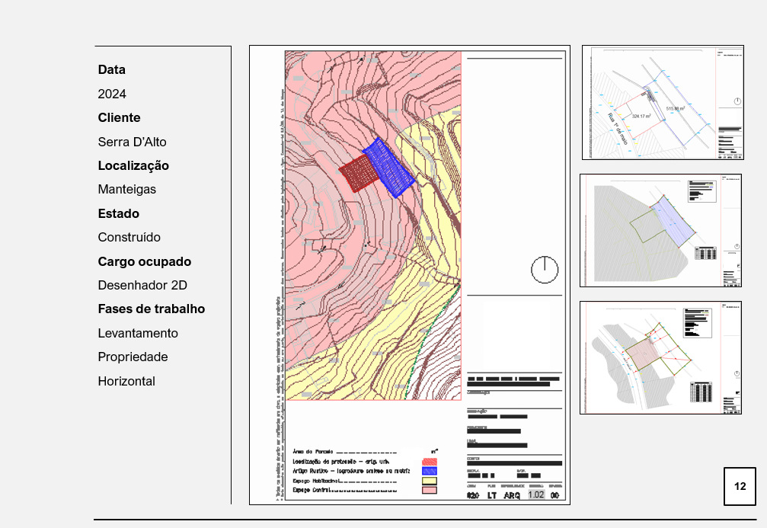The width and height of the screenshot is (767, 528).
Task: Select the "Cliente" heading
Action: pos(119,118)
